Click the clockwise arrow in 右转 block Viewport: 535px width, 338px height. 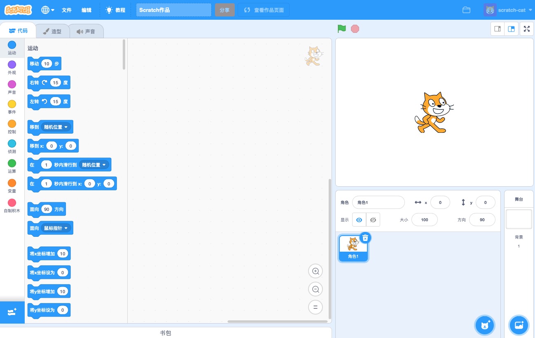point(44,83)
